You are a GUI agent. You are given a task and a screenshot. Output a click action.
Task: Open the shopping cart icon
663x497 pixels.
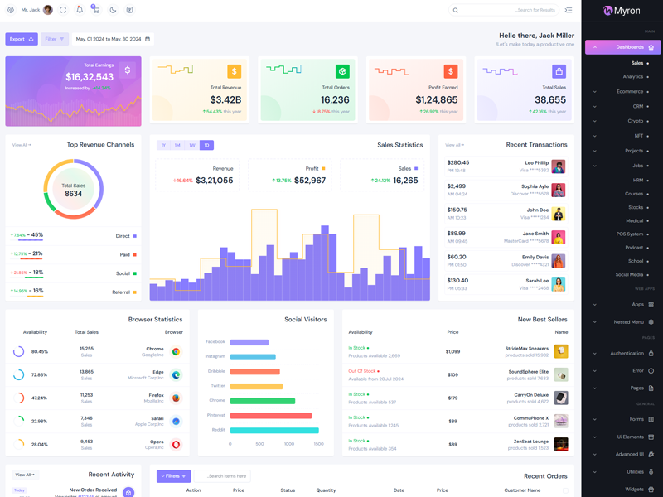coord(96,10)
